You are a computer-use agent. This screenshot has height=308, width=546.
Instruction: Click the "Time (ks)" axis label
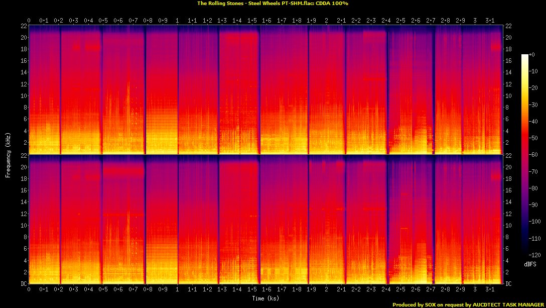(265, 298)
